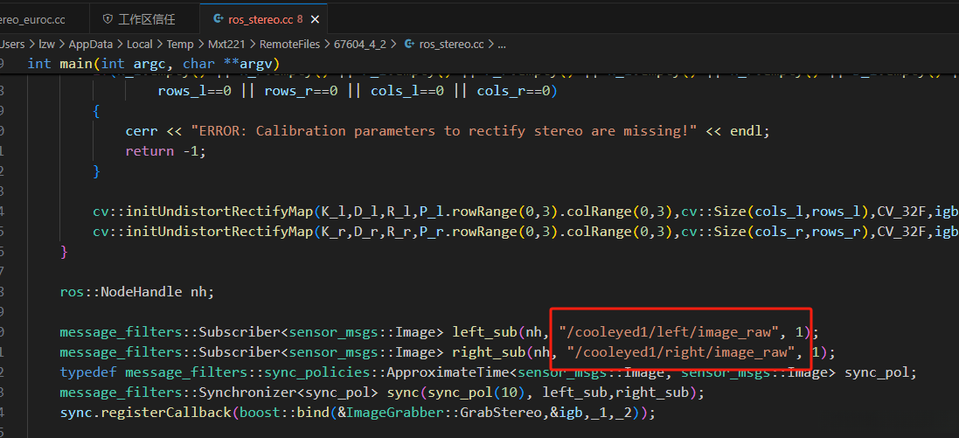This screenshot has height=438, width=959.
Task: Click ros_stereo.cc in the breadcrumb path
Action: (x=451, y=43)
